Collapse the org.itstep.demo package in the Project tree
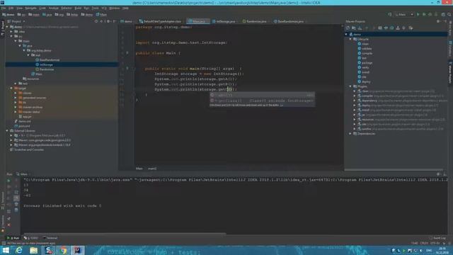 click(24, 50)
